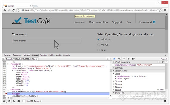Switch to the Console tab
This screenshot has width=170, height=105.
(x=67, y=55)
